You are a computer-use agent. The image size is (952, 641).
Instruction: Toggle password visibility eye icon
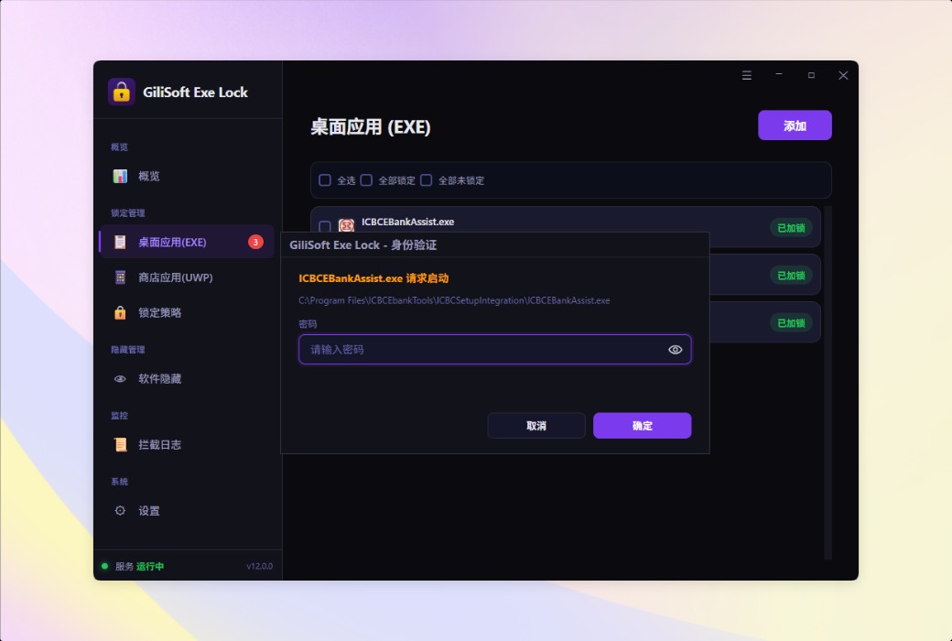click(676, 350)
